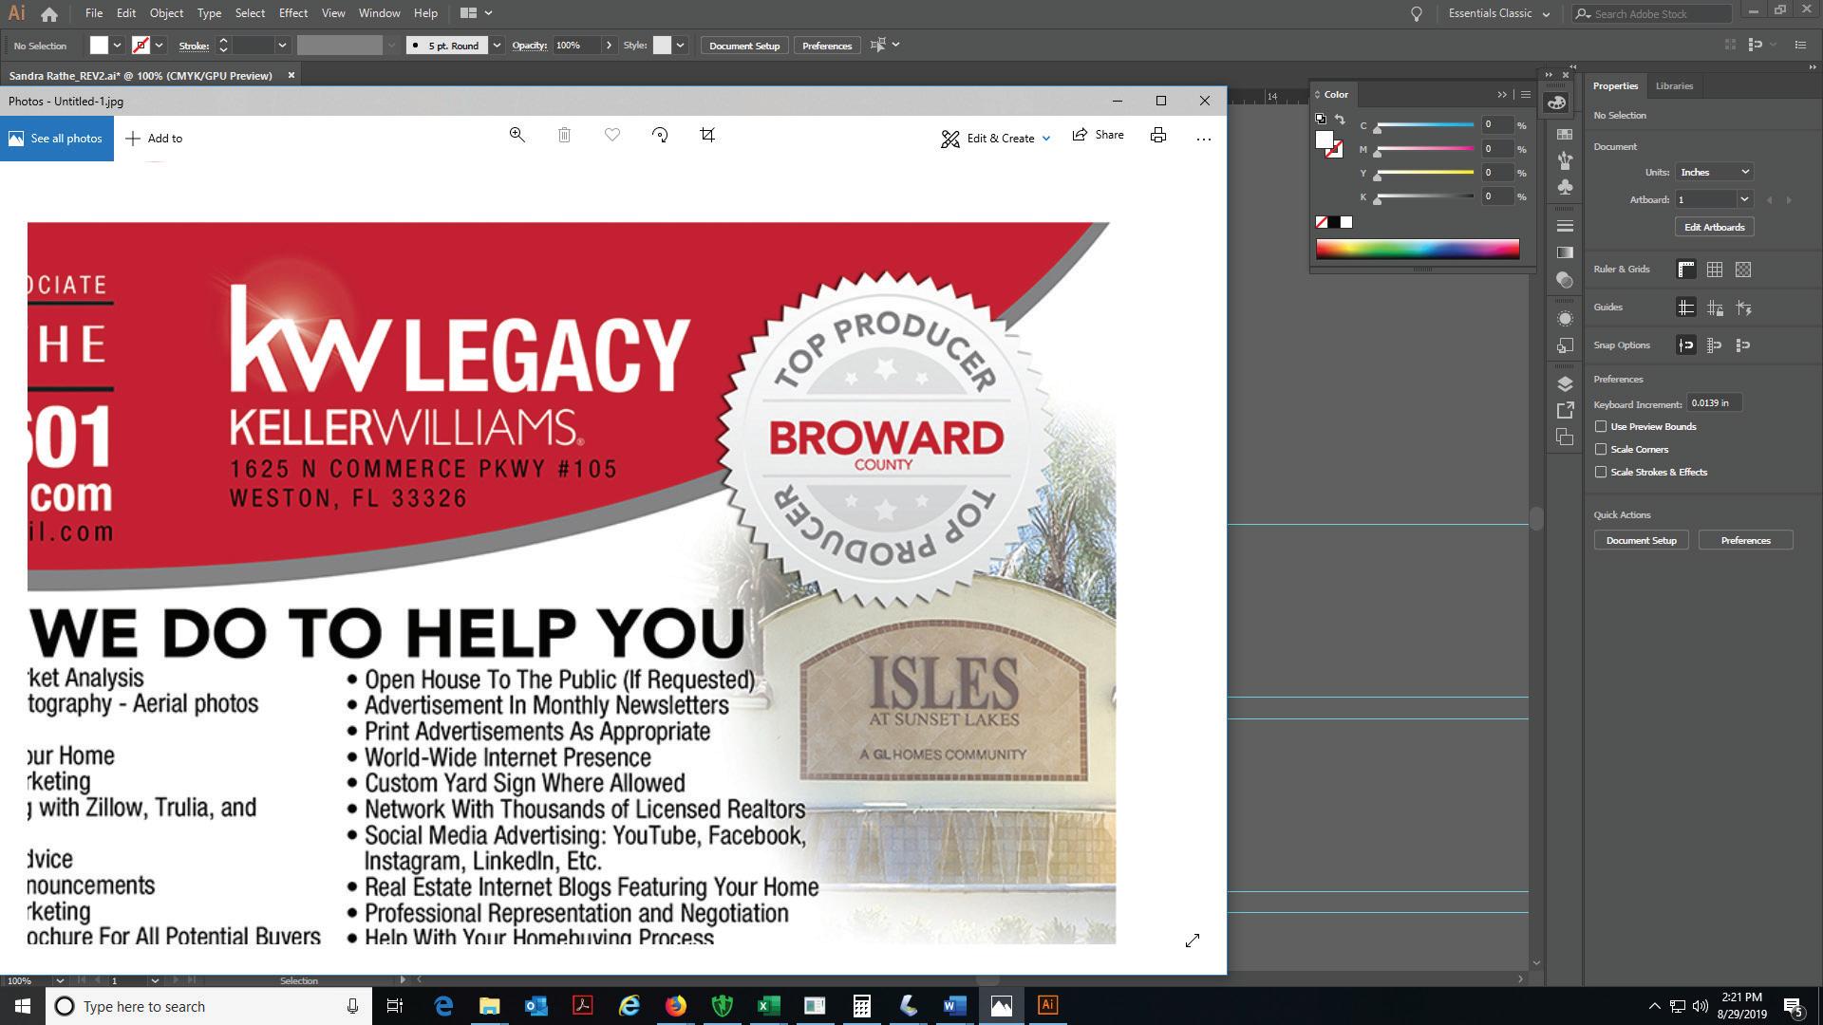Image resolution: width=1823 pixels, height=1025 pixels.
Task: Open the Object menu
Action: click(x=166, y=13)
